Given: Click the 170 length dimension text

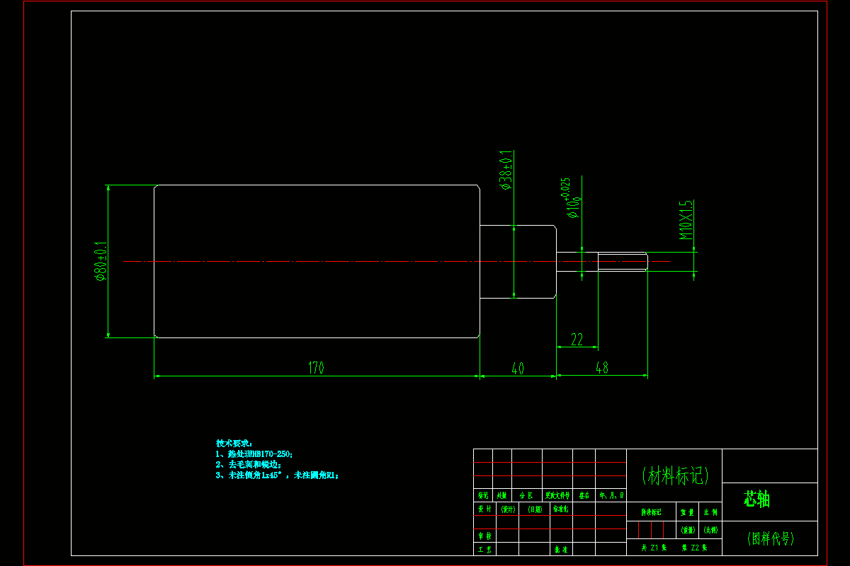Looking at the screenshot, I should click(316, 368).
